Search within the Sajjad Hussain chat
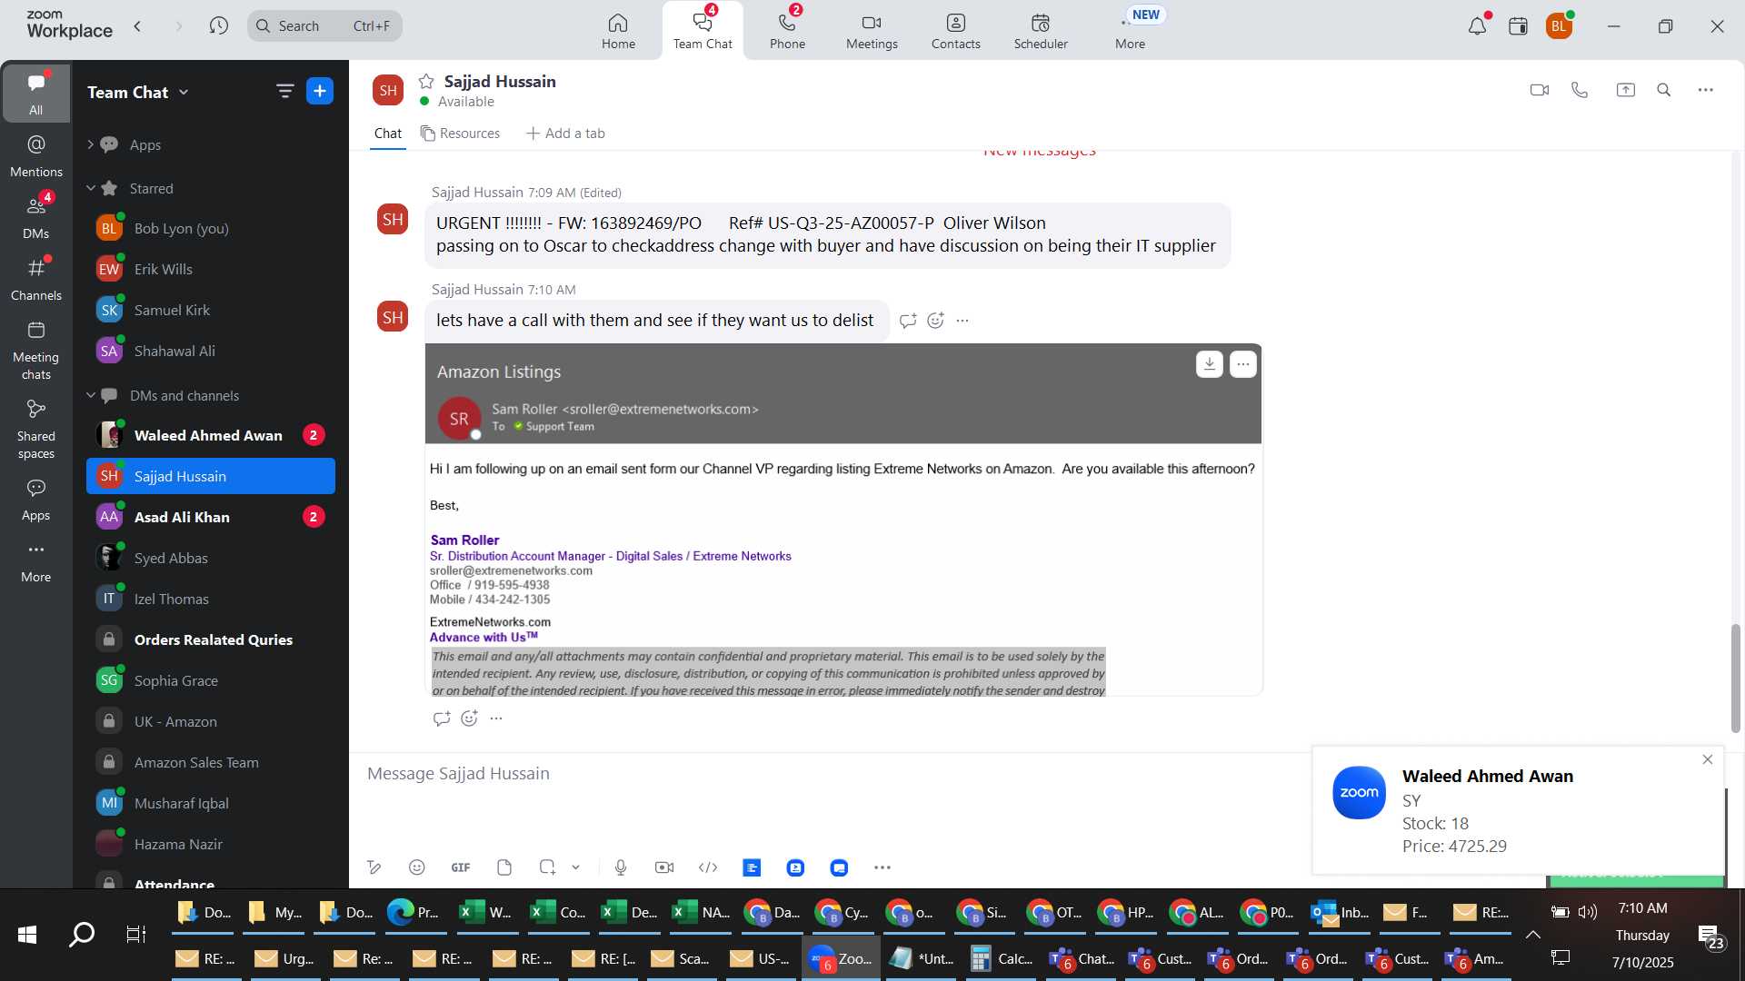This screenshot has width=1745, height=981. 1664,90
